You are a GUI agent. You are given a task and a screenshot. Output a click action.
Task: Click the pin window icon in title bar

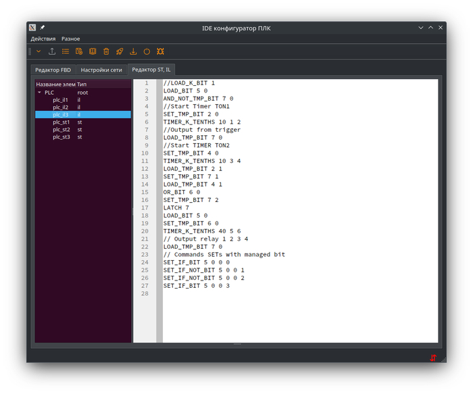pos(43,28)
